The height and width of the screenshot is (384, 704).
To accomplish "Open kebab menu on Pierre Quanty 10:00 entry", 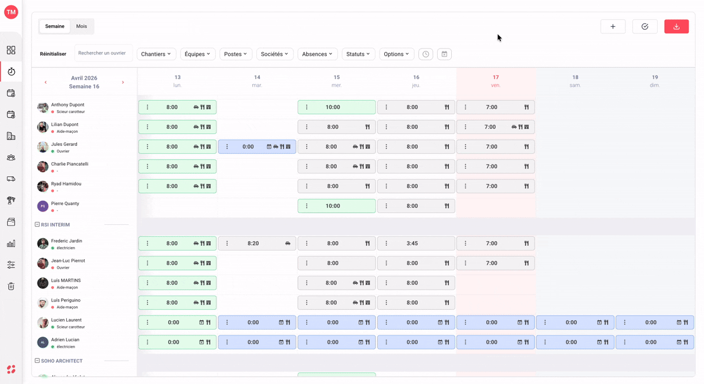I will pyautogui.click(x=307, y=206).
